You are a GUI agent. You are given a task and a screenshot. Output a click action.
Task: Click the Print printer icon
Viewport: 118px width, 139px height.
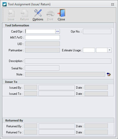(50, 13)
